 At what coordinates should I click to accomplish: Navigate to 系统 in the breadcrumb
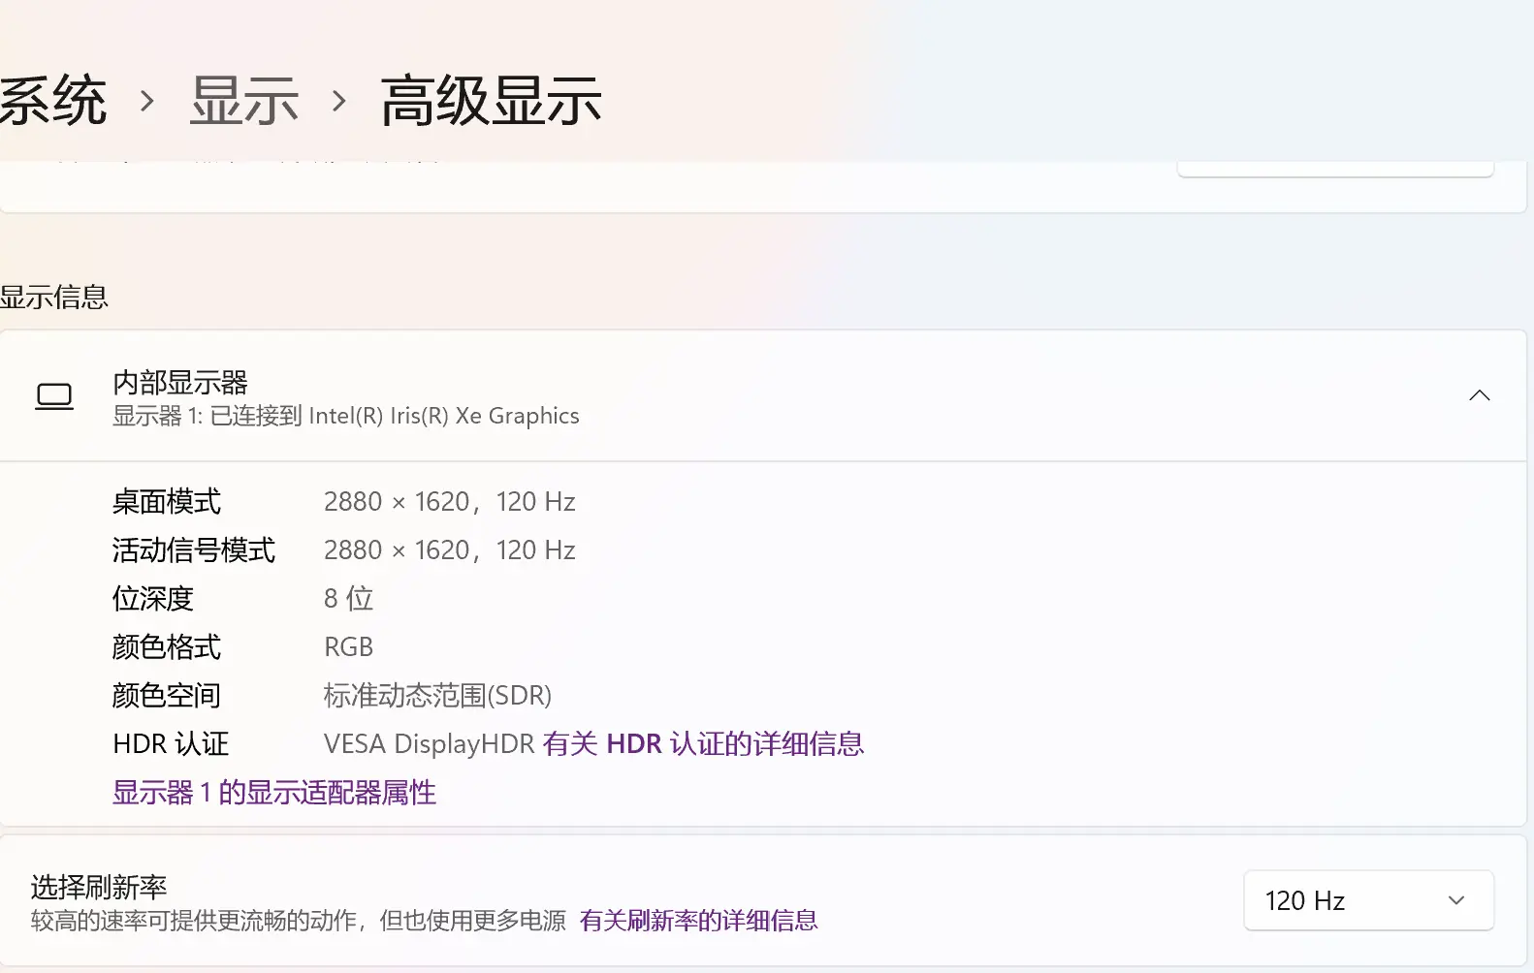(52, 101)
